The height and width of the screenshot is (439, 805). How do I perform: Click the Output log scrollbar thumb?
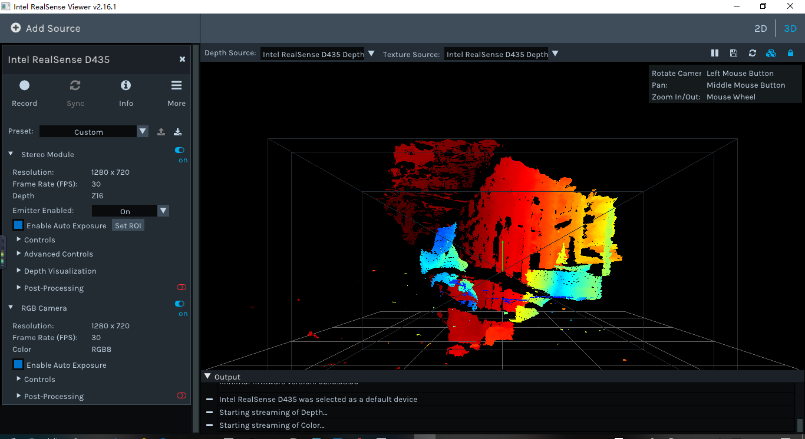pos(800,425)
